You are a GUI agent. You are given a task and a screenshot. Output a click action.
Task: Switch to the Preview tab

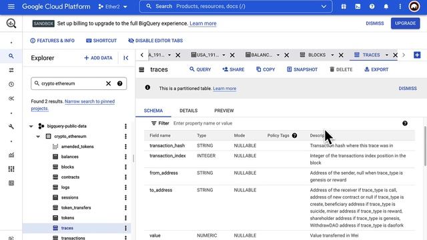[x=224, y=111]
